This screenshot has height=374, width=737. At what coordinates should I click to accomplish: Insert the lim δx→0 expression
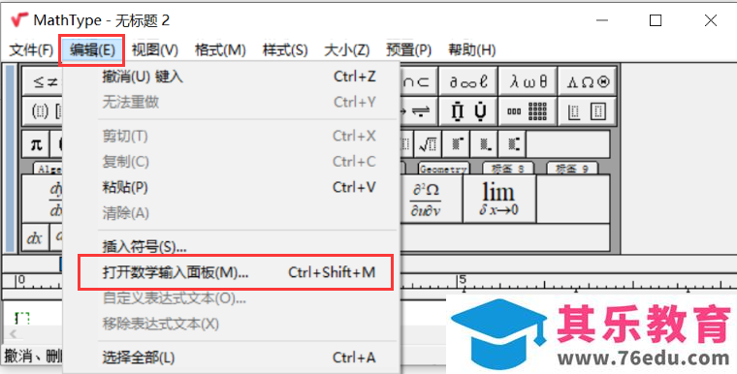tap(499, 199)
